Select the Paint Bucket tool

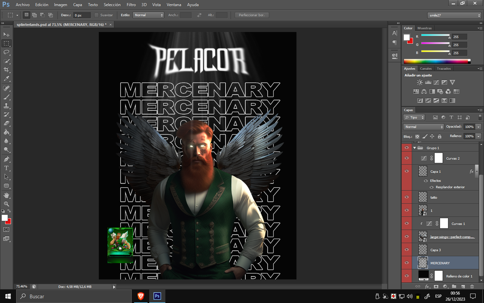(6, 132)
